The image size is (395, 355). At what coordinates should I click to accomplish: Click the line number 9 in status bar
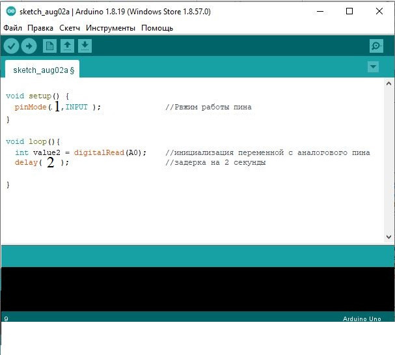pyautogui.click(x=6, y=319)
